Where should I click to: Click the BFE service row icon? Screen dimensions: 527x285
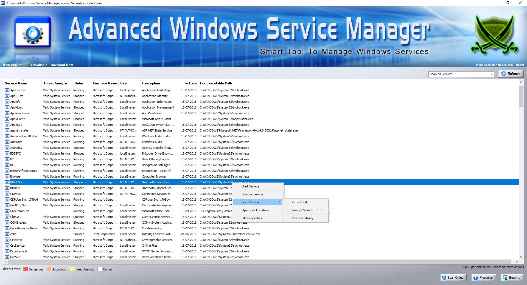click(7, 159)
